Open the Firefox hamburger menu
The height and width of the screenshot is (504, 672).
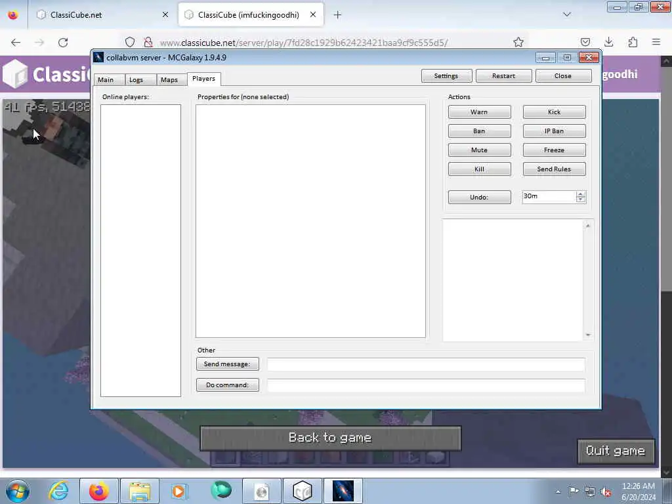point(656,42)
